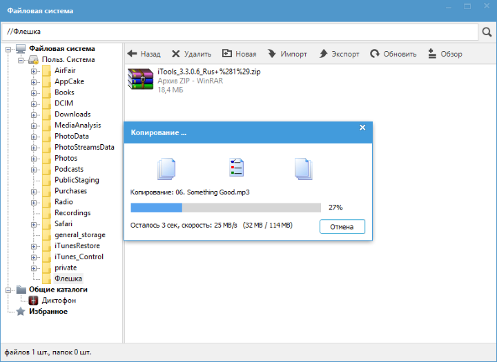The width and height of the screenshot is (497, 362).
Task: Select Файловая система in the tree
Action: (62, 48)
